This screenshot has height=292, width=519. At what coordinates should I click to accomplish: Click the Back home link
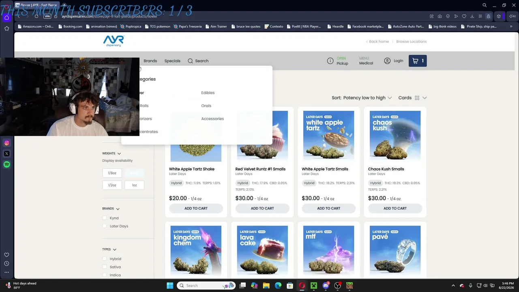(377, 41)
